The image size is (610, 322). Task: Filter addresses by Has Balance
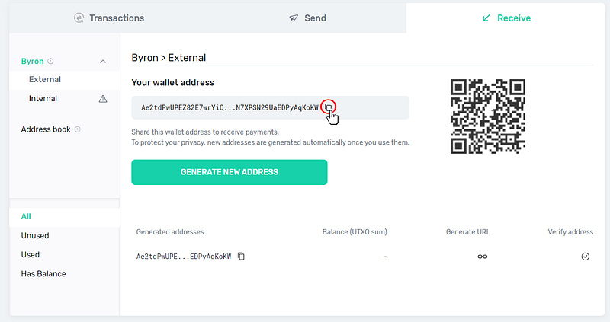point(43,273)
